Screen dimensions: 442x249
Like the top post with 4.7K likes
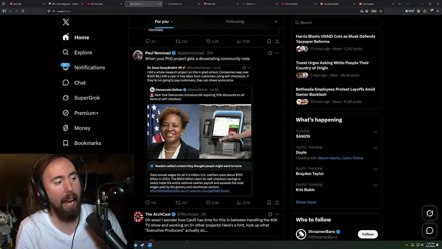(x=212, y=41)
